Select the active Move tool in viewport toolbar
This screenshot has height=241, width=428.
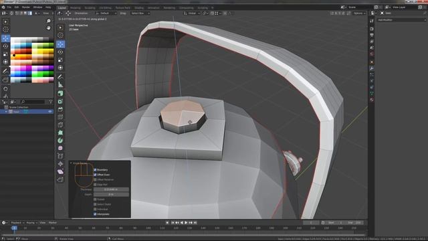(61, 44)
